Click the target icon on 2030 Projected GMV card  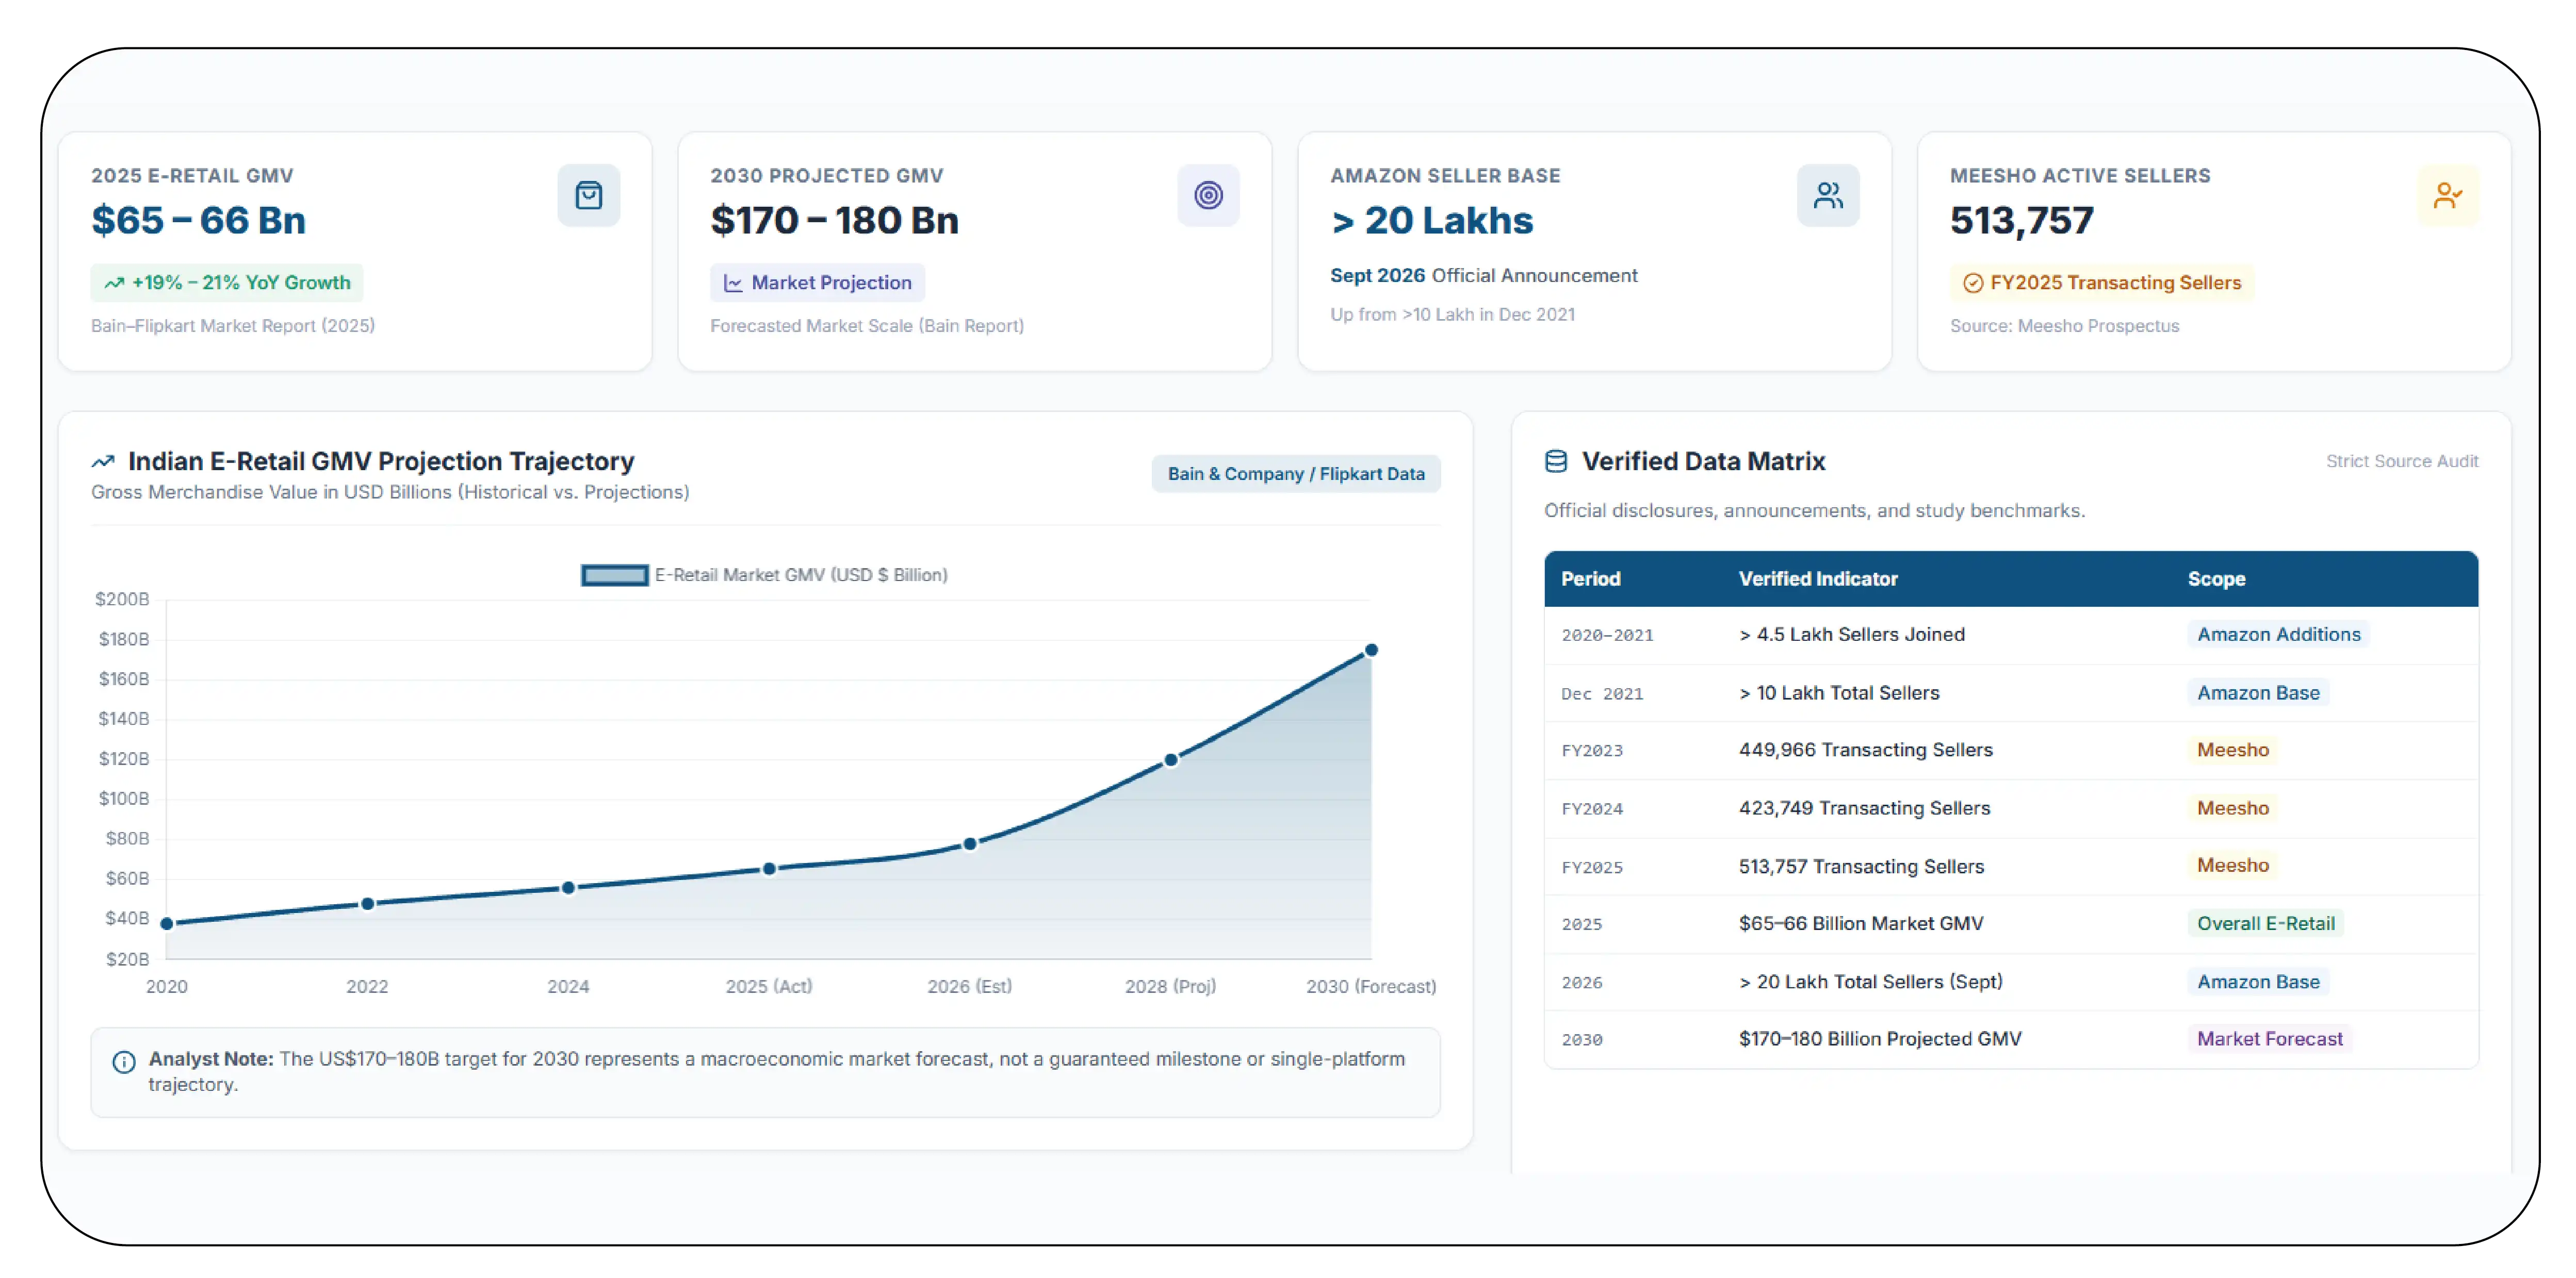point(1208,195)
